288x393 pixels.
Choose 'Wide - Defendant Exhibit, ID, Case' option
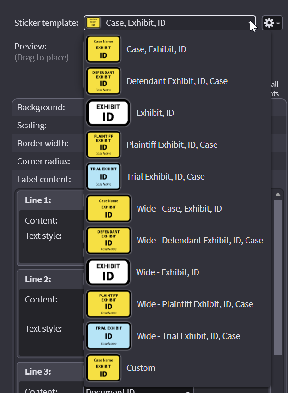[x=199, y=240]
